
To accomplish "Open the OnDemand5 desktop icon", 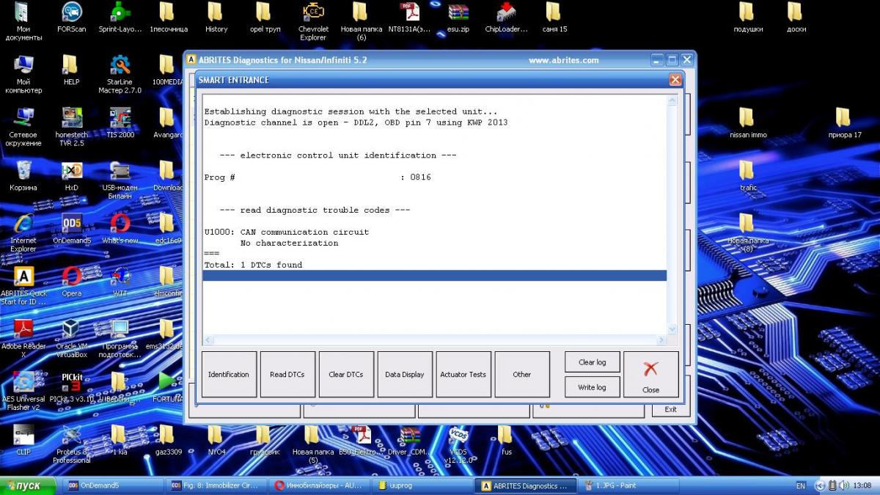I will click(x=71, y=229).
